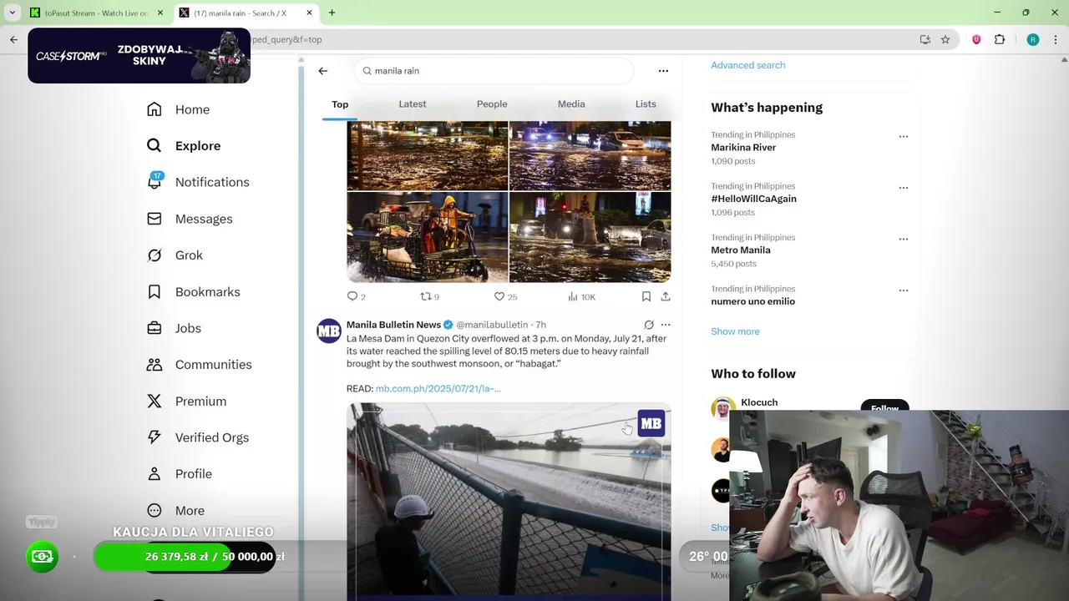This screenshot has width=1069, height=601.
Task: Share the flood photos post
Action: [666, 296]
